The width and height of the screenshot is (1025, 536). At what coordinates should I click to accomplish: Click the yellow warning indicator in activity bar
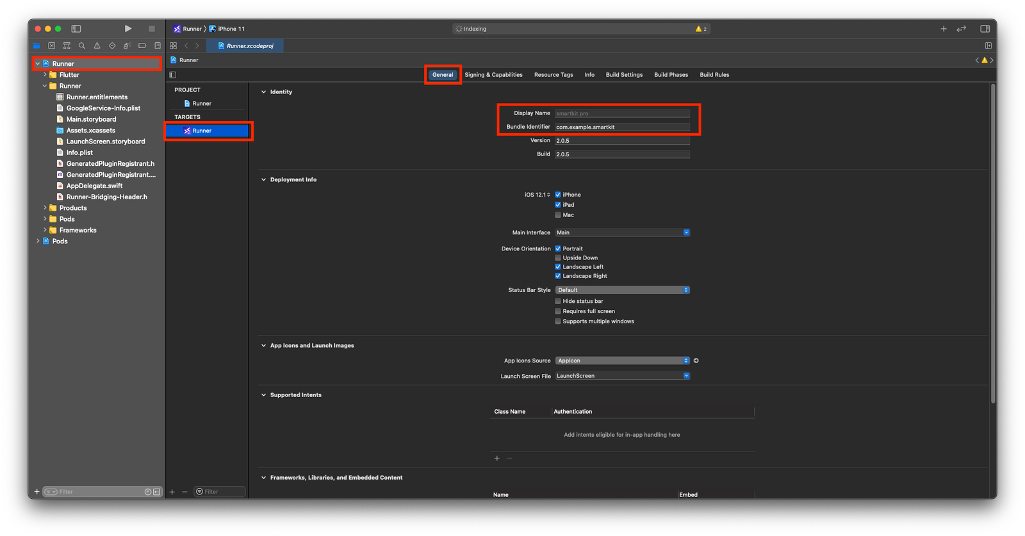point(701,29)
